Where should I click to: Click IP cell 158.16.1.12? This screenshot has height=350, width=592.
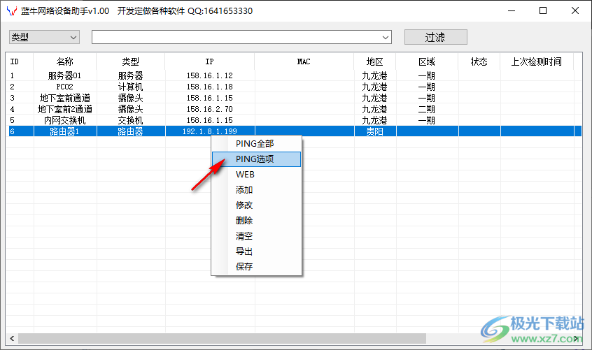[x=209, y=75]
